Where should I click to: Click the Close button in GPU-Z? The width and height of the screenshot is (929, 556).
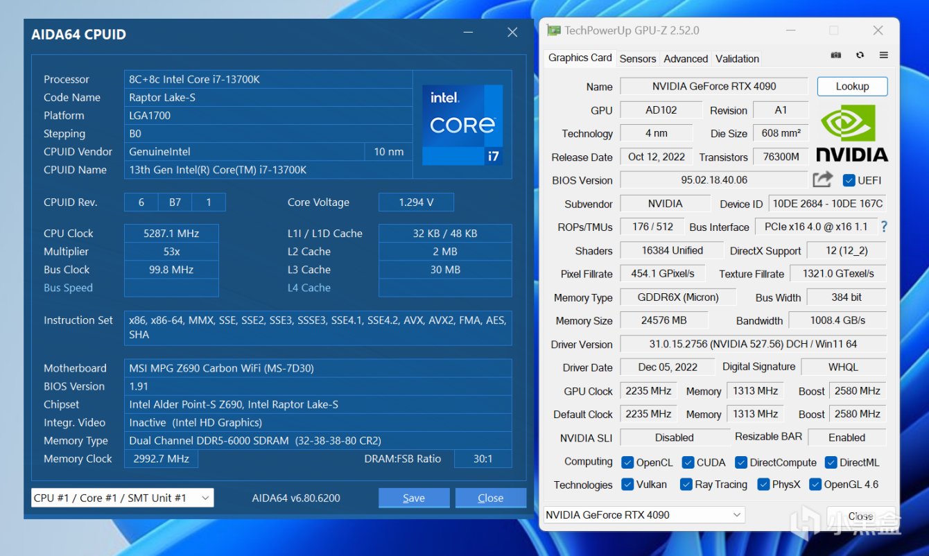860,516
